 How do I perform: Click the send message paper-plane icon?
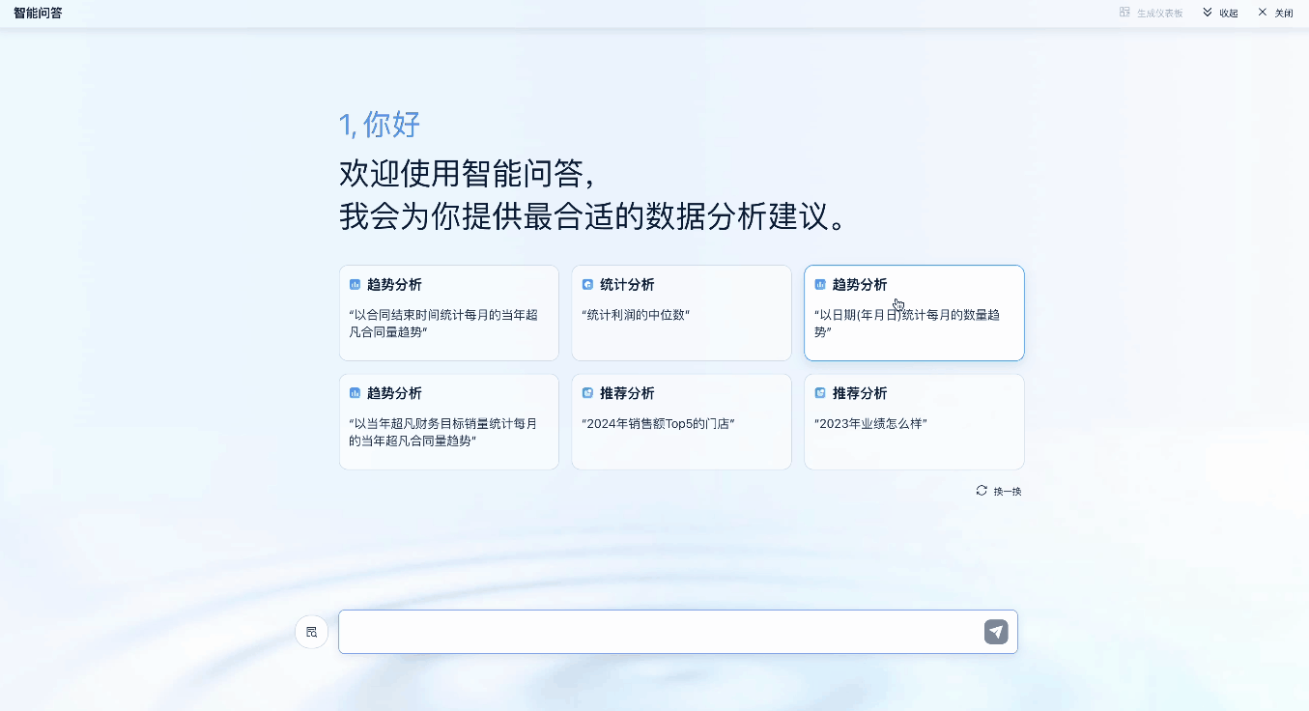pyautogui.click(x=996, y=631)
